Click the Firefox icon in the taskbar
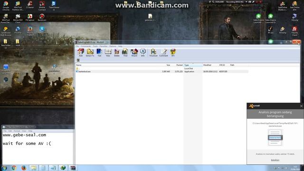 coord(24,168)
